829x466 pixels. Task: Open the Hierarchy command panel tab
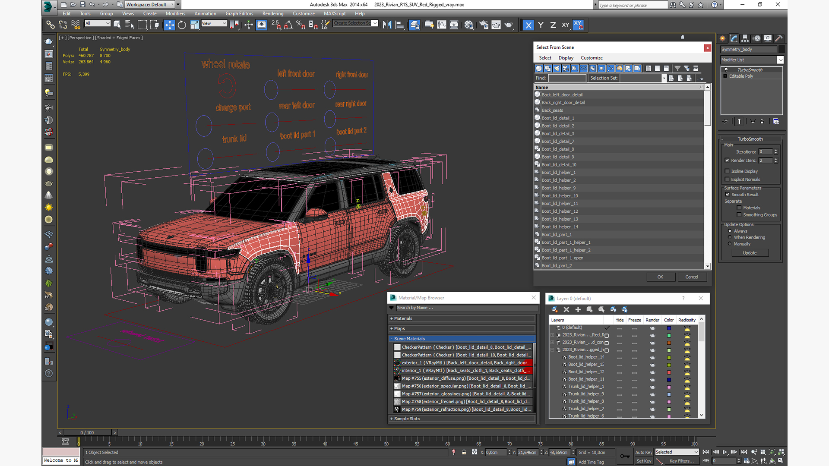[745, 38]
